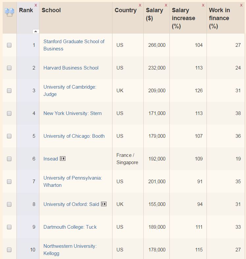
Task: Sort by Work in finance (%) header
Action: tap(219, 18)
